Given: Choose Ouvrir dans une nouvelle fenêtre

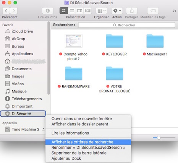Looking at the screenshot, I should [x=88, y=119].
